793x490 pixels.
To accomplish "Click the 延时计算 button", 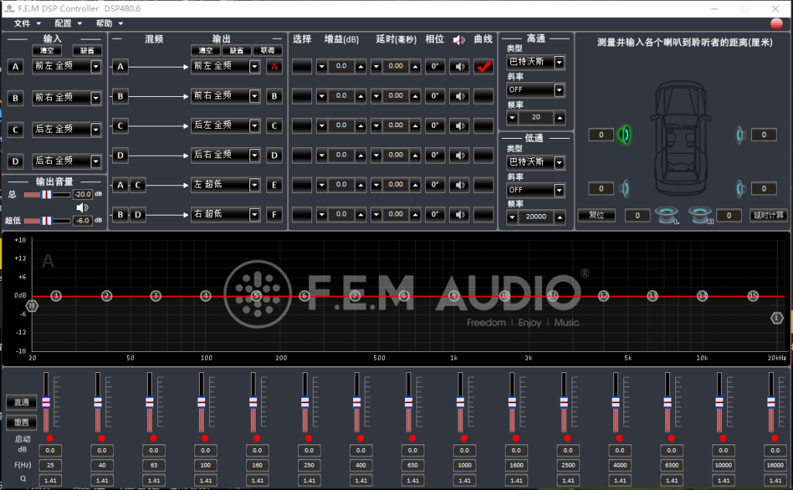I will tap(768, 215).
